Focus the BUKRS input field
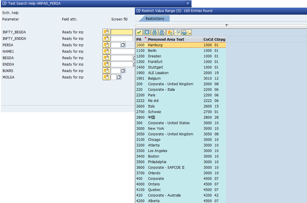 pos(115,71)
